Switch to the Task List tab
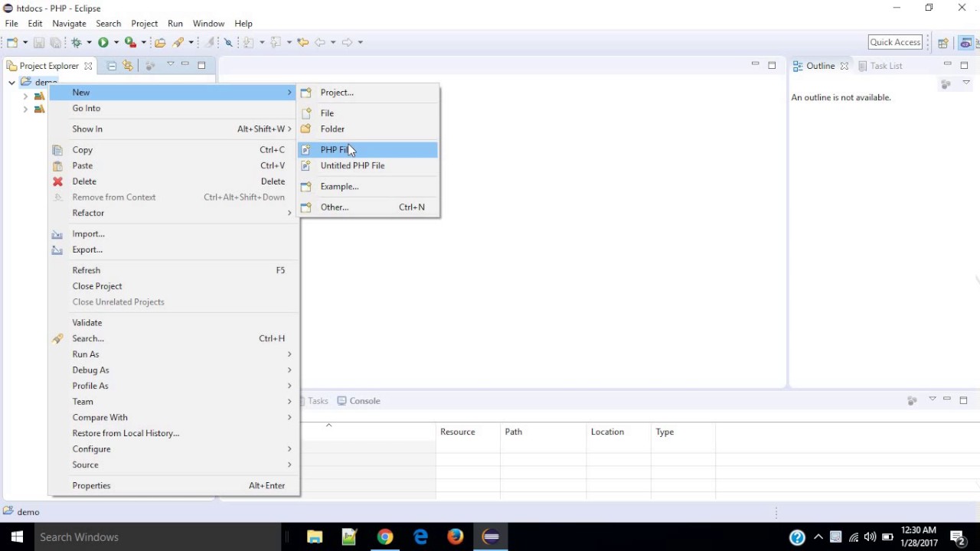 pyautogui.click(x=886, y=66)
